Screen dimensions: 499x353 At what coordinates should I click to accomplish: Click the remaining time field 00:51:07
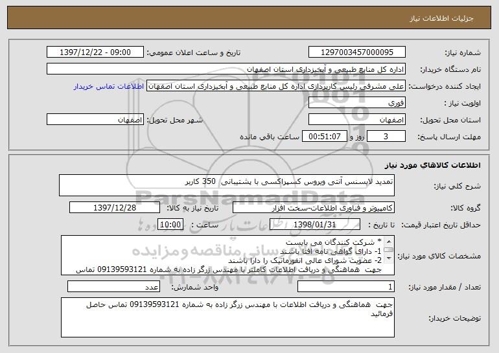325,137
